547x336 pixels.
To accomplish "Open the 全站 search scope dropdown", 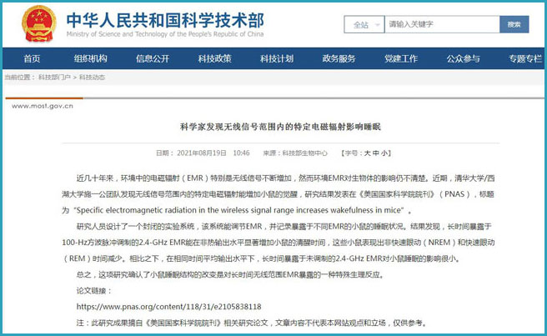I will [x=363, y=24].
